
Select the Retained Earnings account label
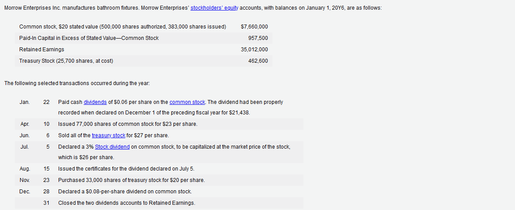(x=42, y=50)
